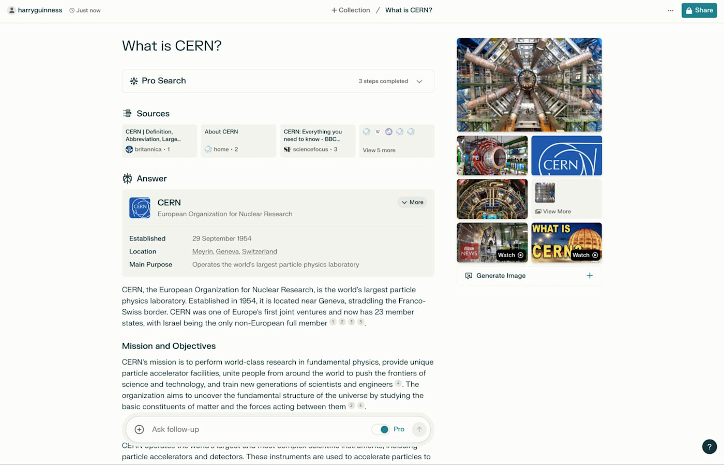The image size is (724, 465).
Task: Follow the Meyrin location link
Action: (x=203, y=251)
